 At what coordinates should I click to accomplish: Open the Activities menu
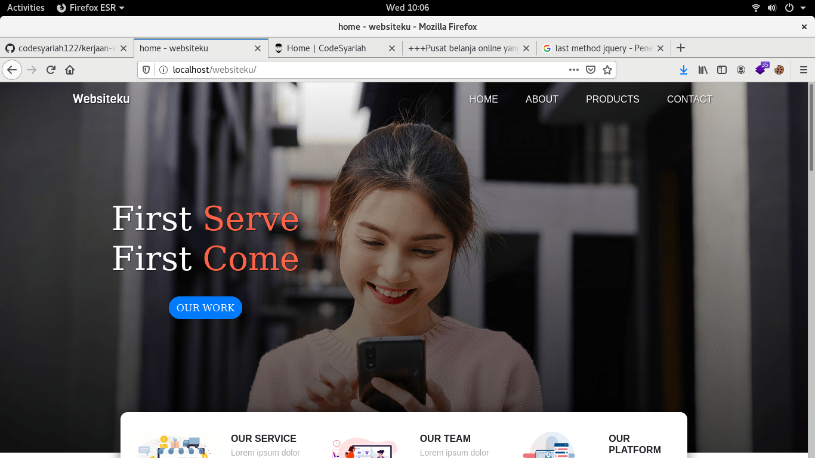pyautogui.click(x=25, y=8)
